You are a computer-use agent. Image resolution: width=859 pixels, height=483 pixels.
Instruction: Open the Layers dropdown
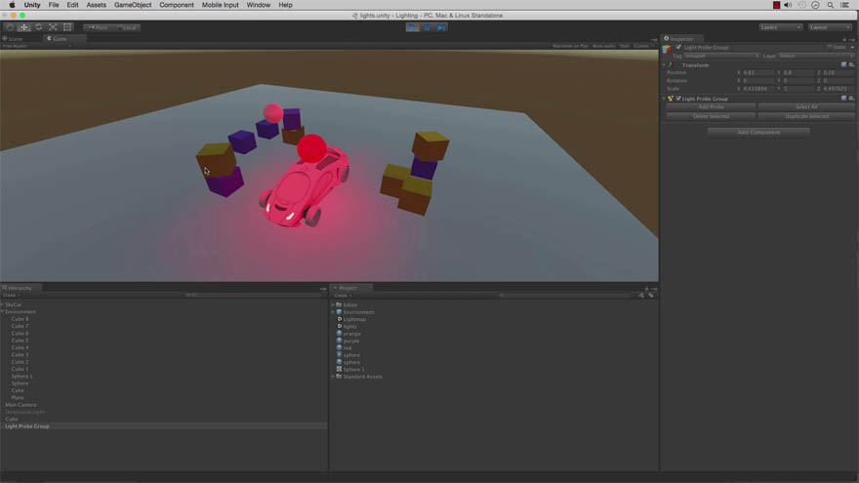[781, 27]
